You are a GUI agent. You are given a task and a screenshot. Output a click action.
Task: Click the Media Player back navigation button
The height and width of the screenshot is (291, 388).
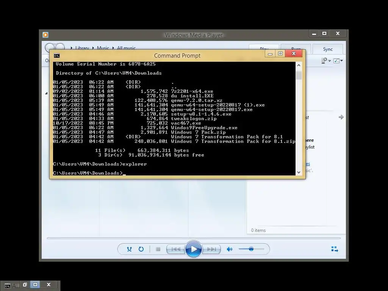pos(50,47)
